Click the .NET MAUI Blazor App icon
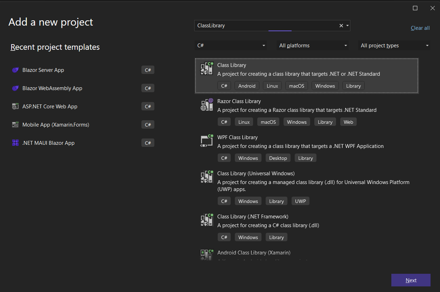Image resolution: width=440 pixels, height=292 pixels. click(x=15, y=143)
